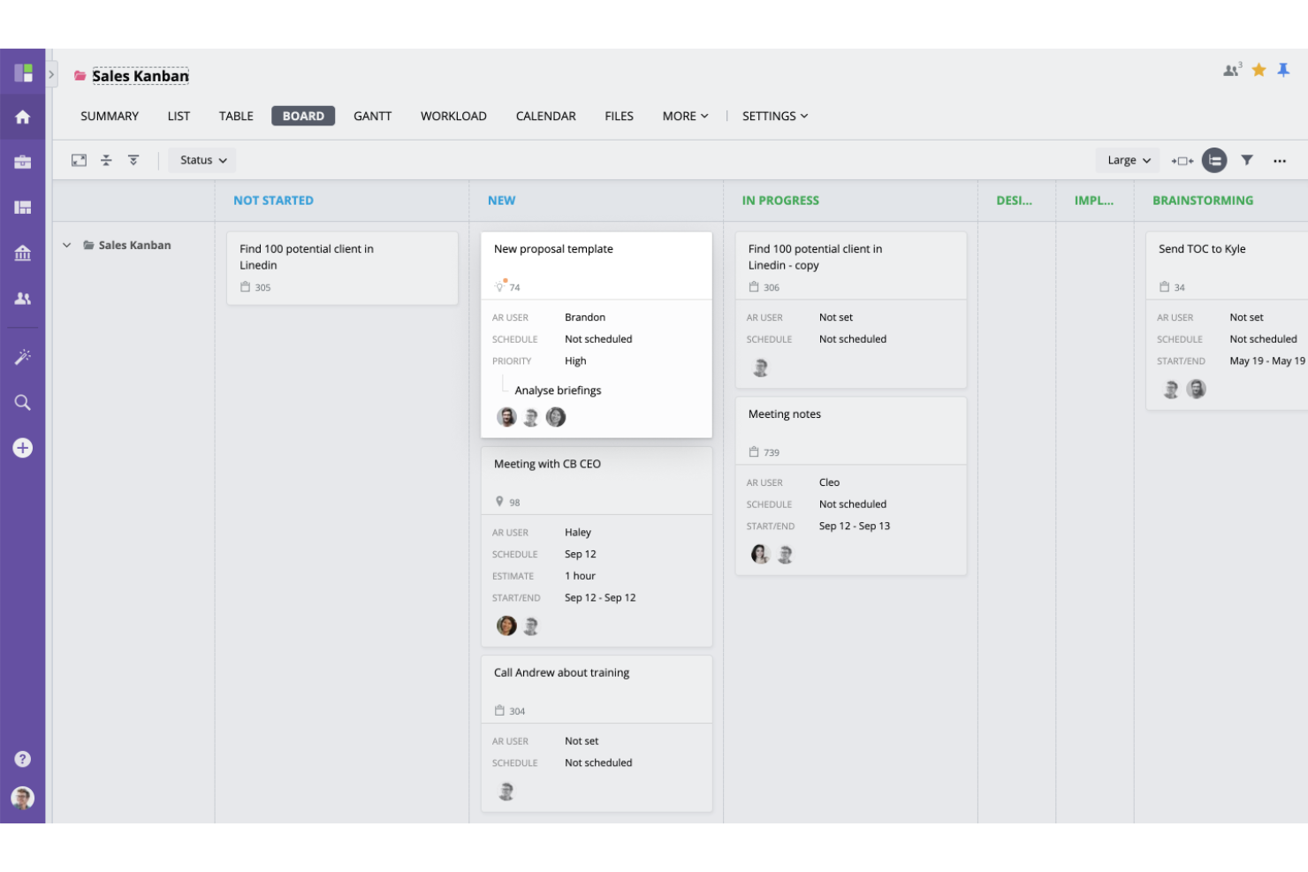Click the bank building icon in sidebar
The height and width of the screenshot is (872, 1308).
[x=23, y=254]
